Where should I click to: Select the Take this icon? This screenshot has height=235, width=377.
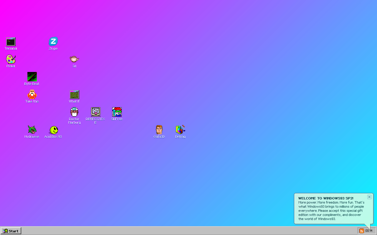coord(32,95)
